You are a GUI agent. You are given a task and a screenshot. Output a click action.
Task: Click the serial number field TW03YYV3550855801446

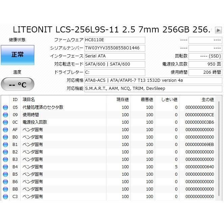tap(115, 48)
